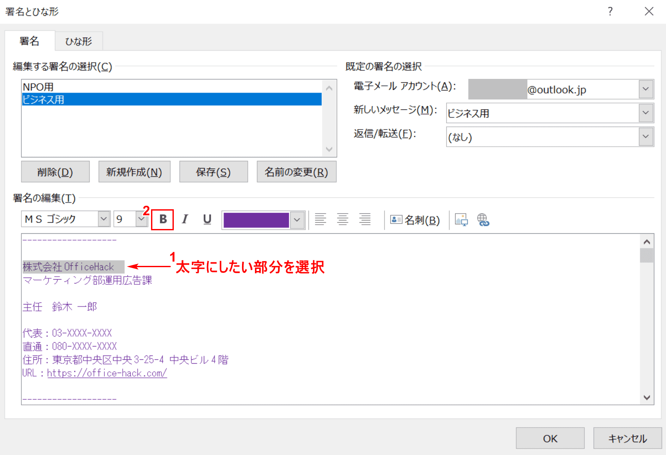666x455 pixels.
Task: Click the https://office-hack.com/ link in signature
Action: coord(107,373)
